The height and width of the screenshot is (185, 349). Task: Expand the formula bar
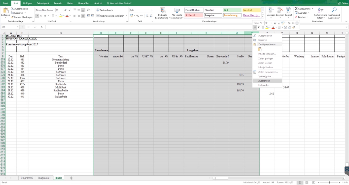tap(346, 27)
